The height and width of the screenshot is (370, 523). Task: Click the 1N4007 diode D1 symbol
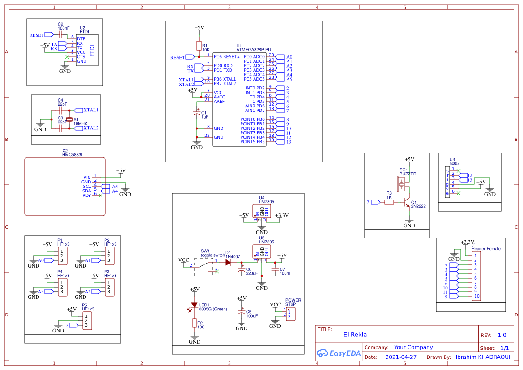point(229,264)
